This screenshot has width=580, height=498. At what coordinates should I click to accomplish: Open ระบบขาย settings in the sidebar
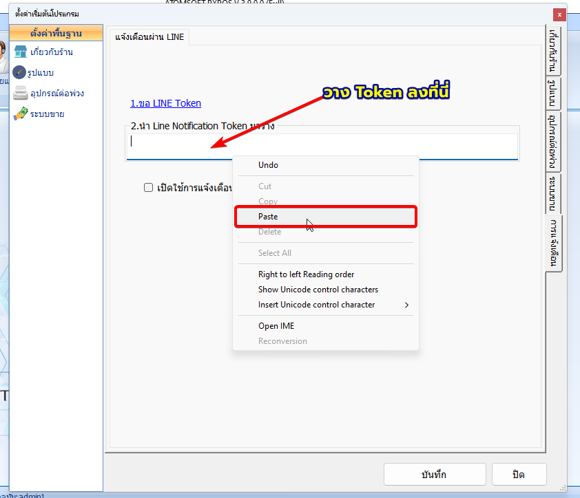click(47, 114)
